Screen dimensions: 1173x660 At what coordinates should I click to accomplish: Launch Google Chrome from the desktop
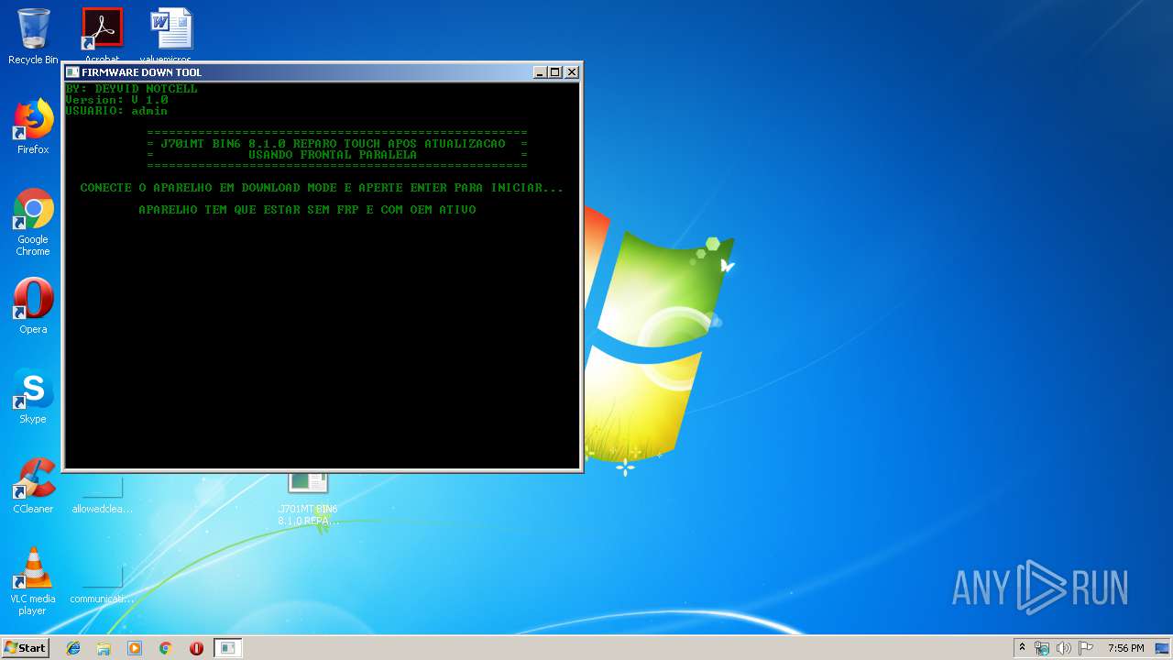coord(33,222)
